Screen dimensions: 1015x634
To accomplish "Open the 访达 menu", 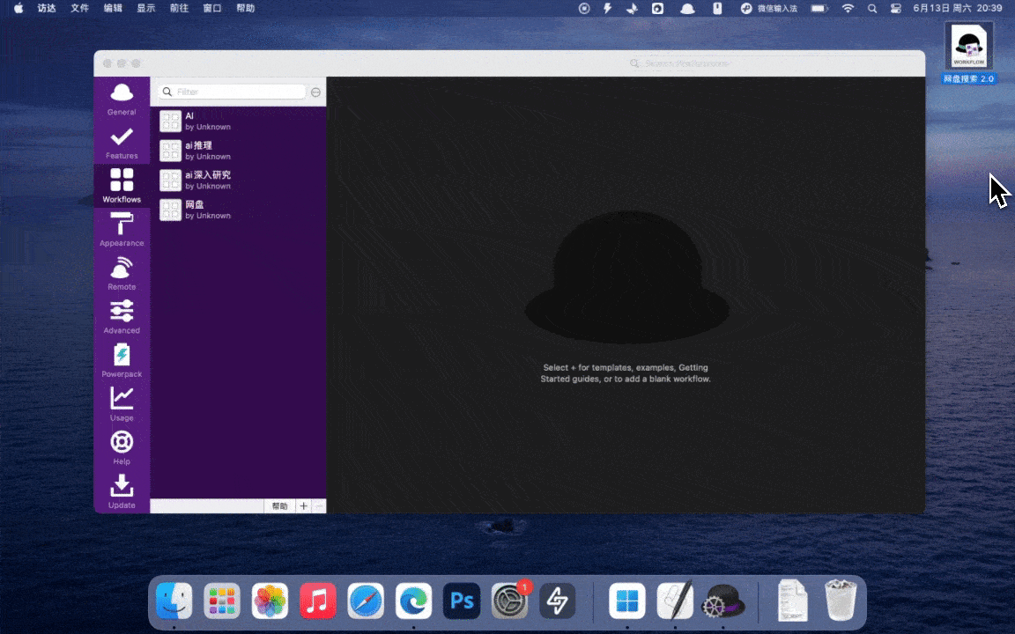I will pyautogui.click(x=47, y=9).
